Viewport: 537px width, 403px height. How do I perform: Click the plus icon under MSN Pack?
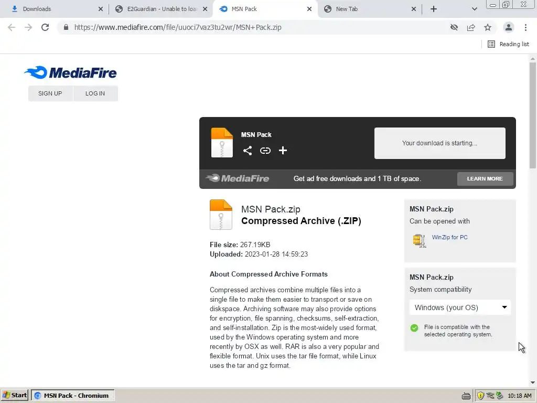click(283, 151)
